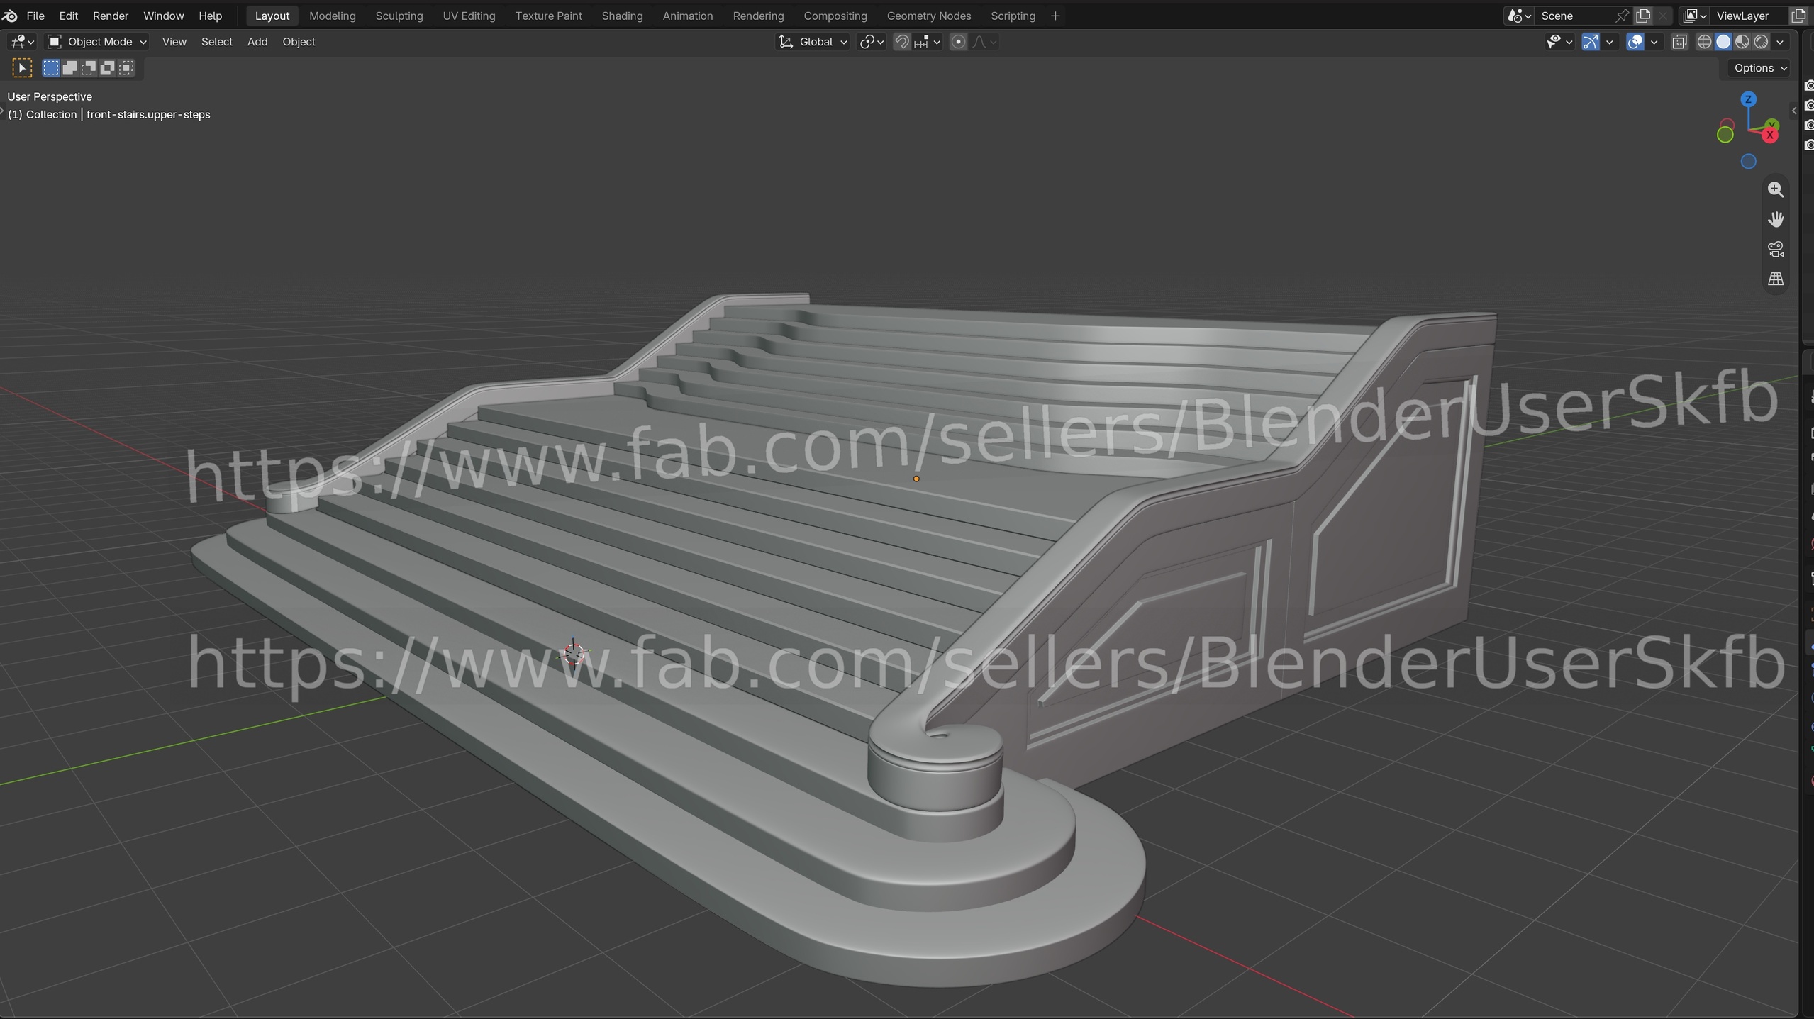Add a new workspace with plus button
Screen dimensions: 1814x1019
click(x=1055, y=16)
